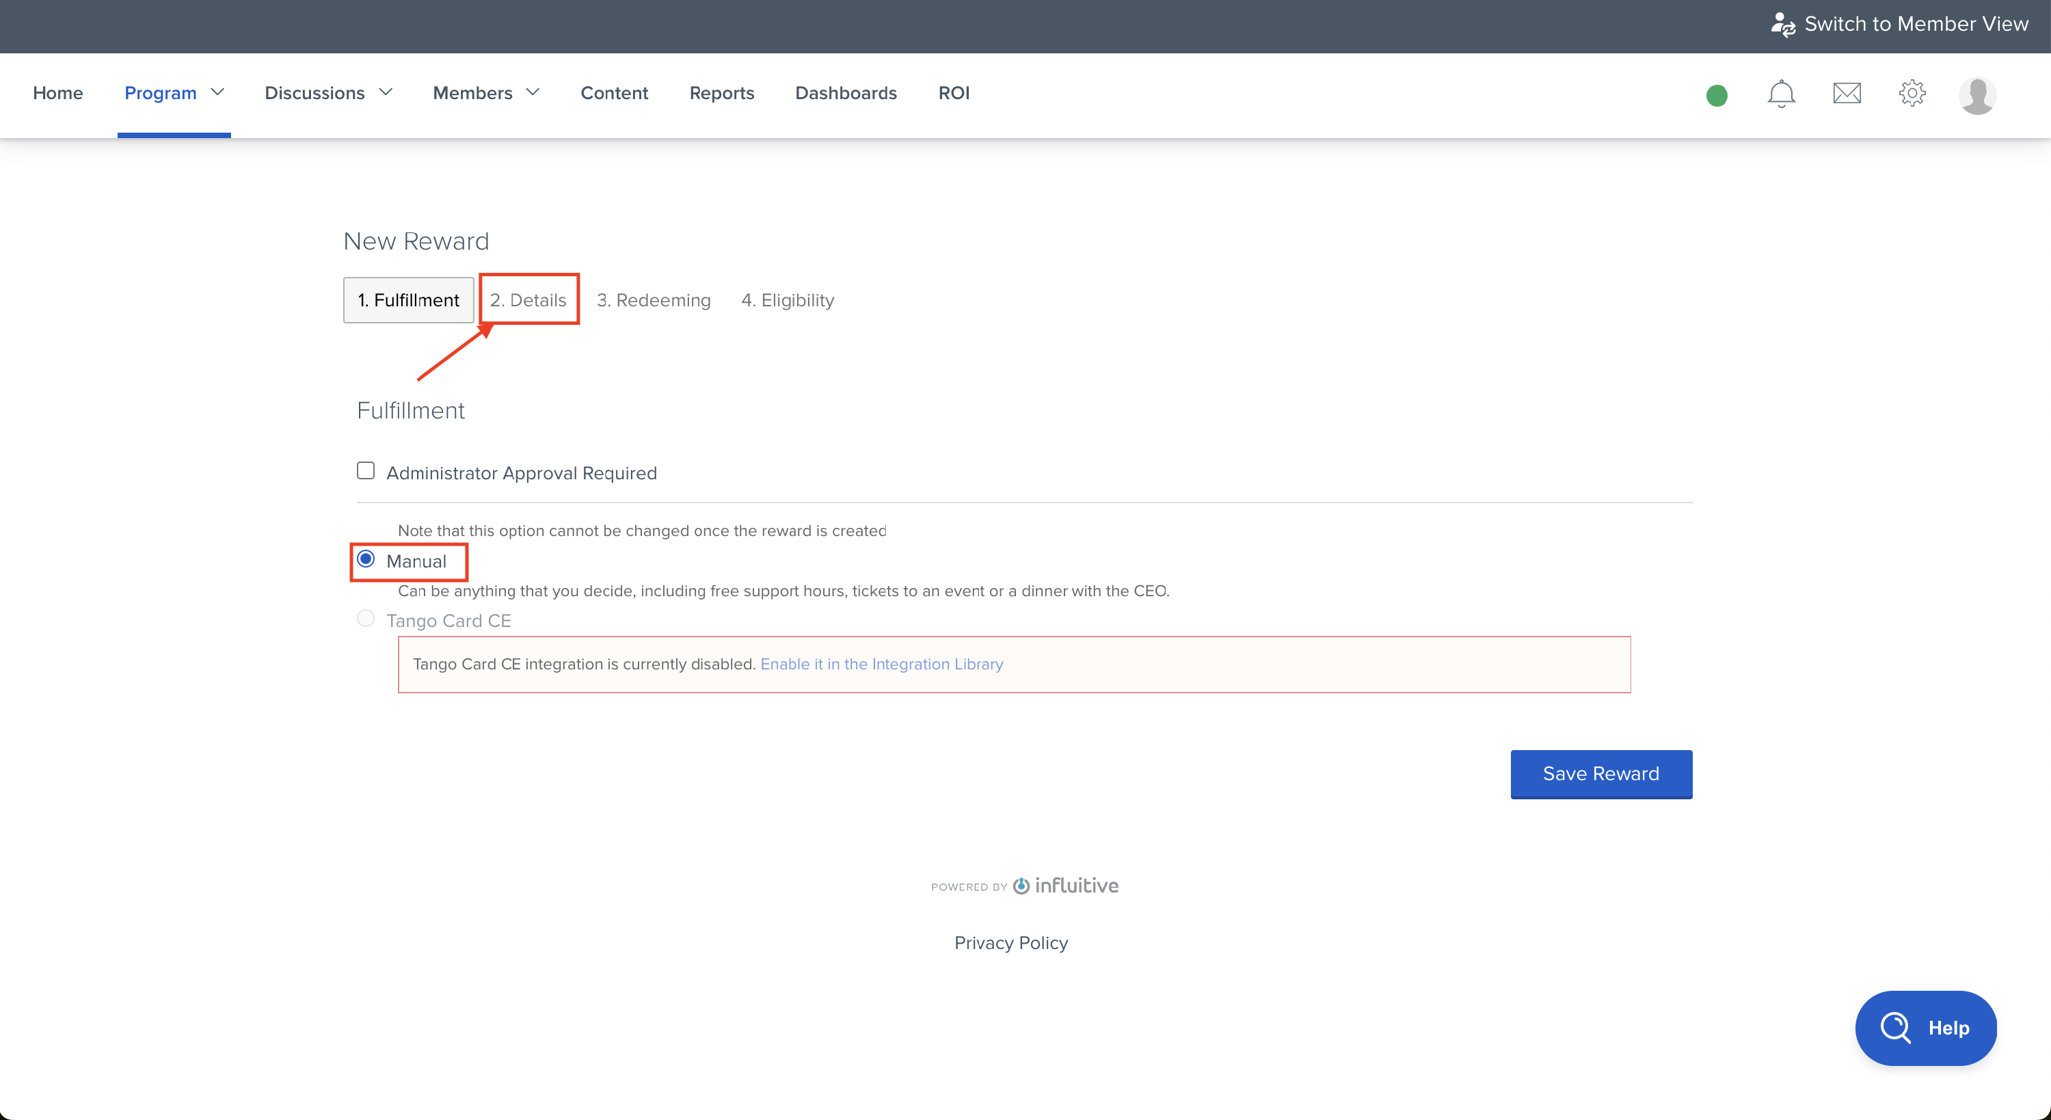Click Switch to Member View link
Image resolution: width=2051 pixels, height=1120 pixels.
pyautogui.click(x=1916, y=25)
